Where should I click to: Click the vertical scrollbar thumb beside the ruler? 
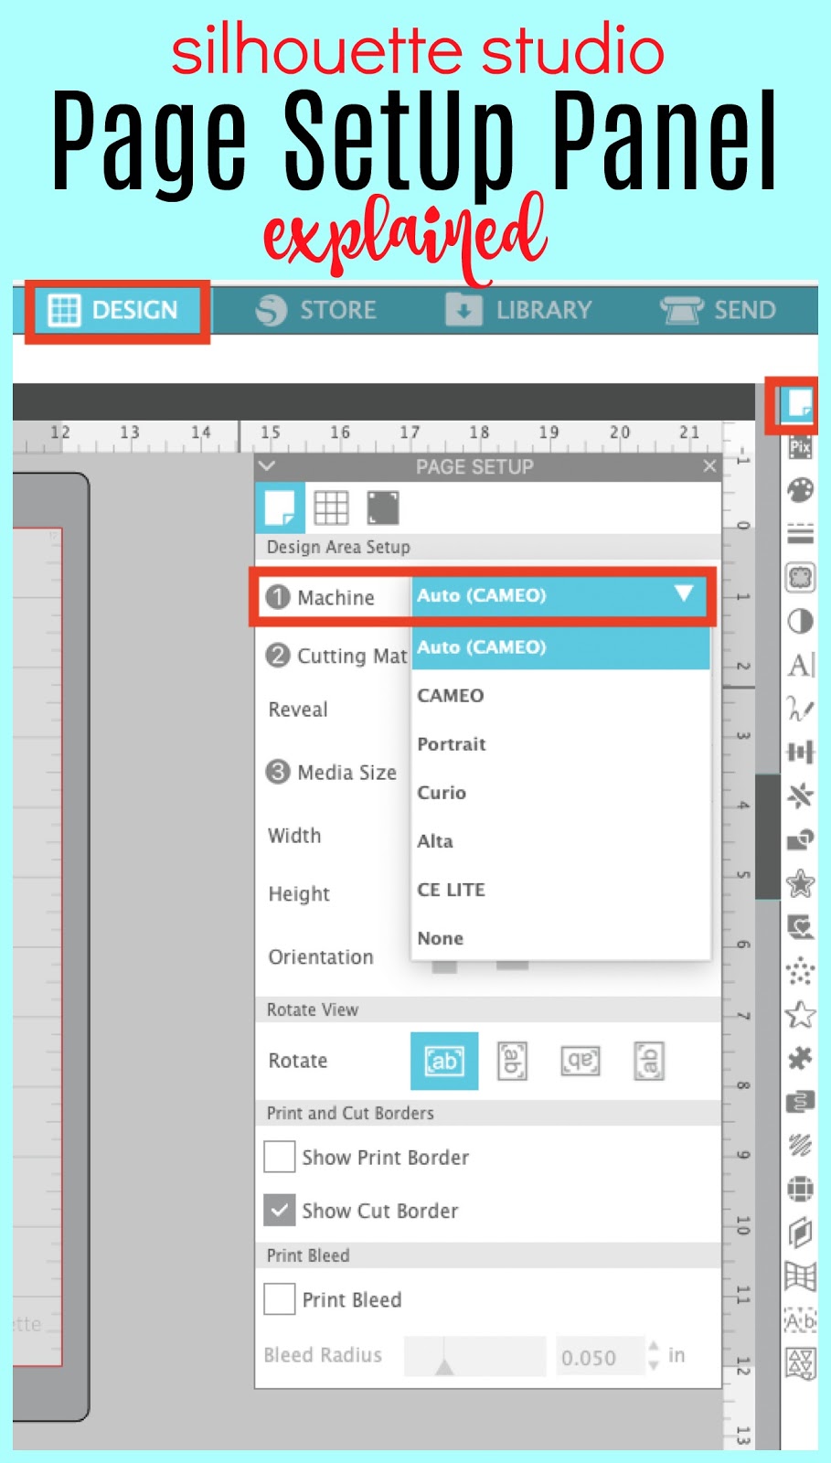[767, 837]
